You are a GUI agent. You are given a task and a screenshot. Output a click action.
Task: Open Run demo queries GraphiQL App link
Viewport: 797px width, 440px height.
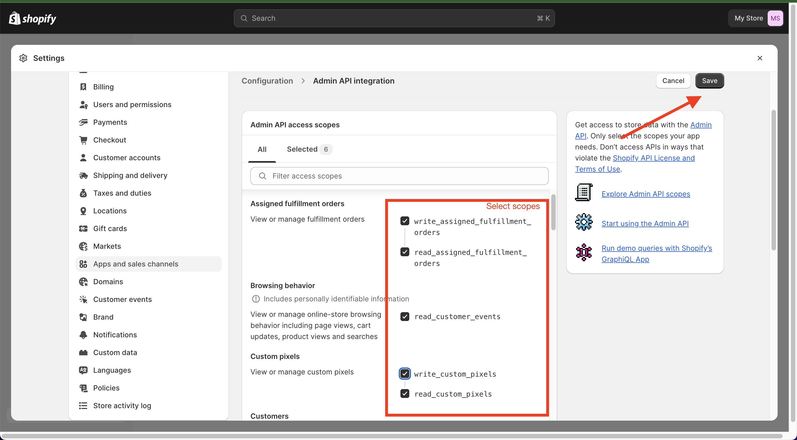pos(656,254)
